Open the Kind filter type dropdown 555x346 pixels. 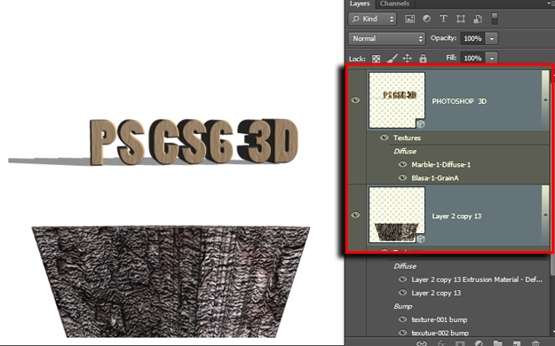coord(372,19)
